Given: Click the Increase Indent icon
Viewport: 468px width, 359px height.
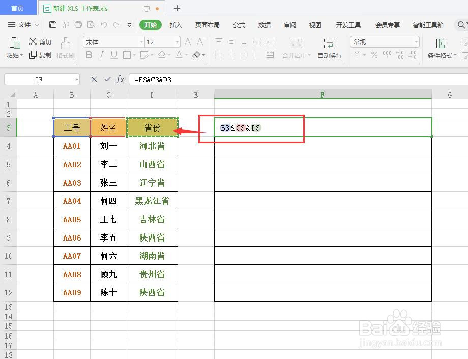Looking at the screenshot, I should [270, 42].
